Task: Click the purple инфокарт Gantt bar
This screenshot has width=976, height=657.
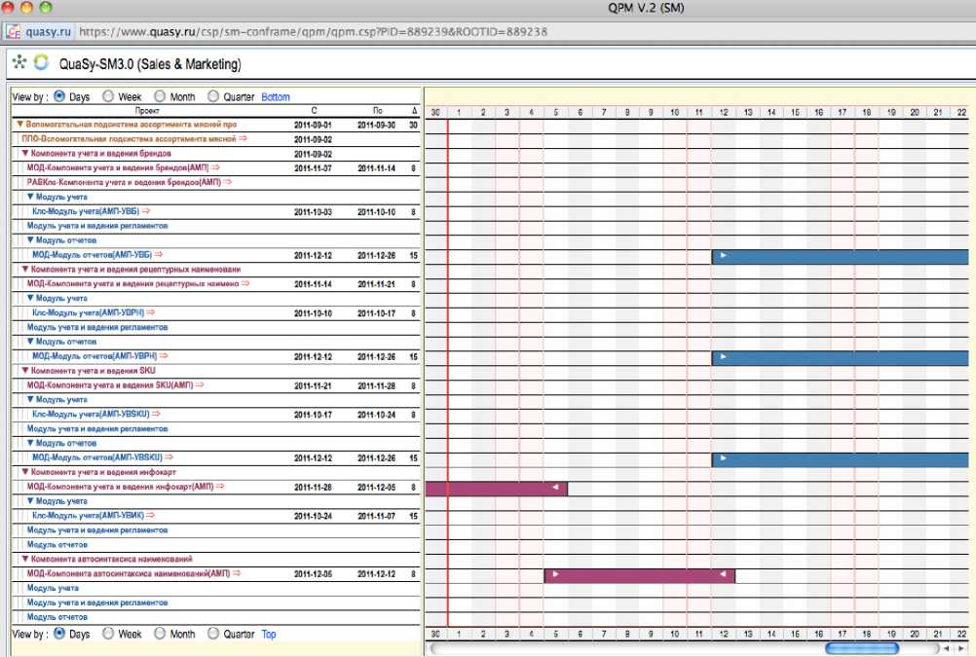Action: click(496, 489)
